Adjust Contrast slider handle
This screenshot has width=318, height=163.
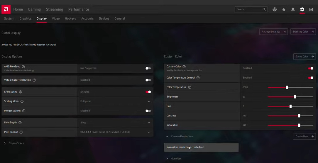click(299, 116)
